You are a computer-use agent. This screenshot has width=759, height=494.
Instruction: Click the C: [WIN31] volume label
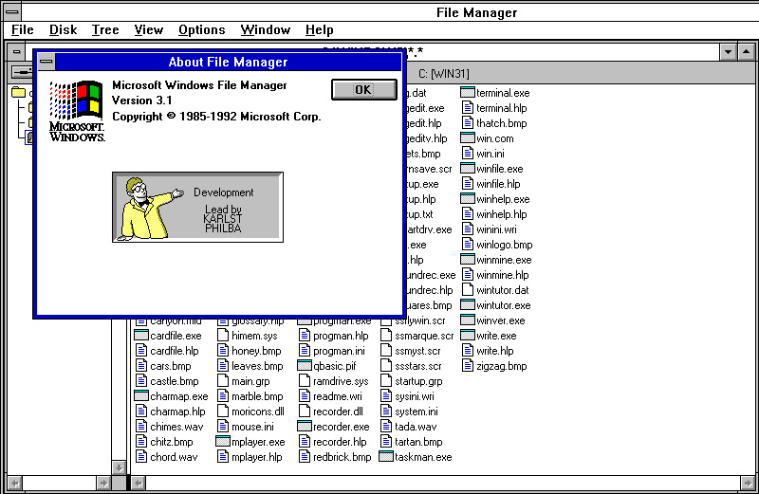pos(443,74)
